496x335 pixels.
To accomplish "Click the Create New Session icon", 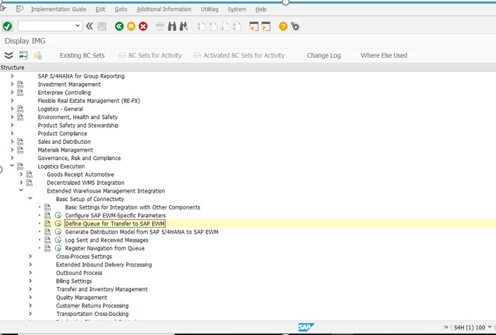I will click(254, 26).
